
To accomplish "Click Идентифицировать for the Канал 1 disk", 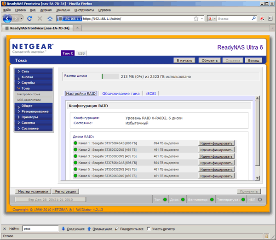I will (x=216, y=143).
